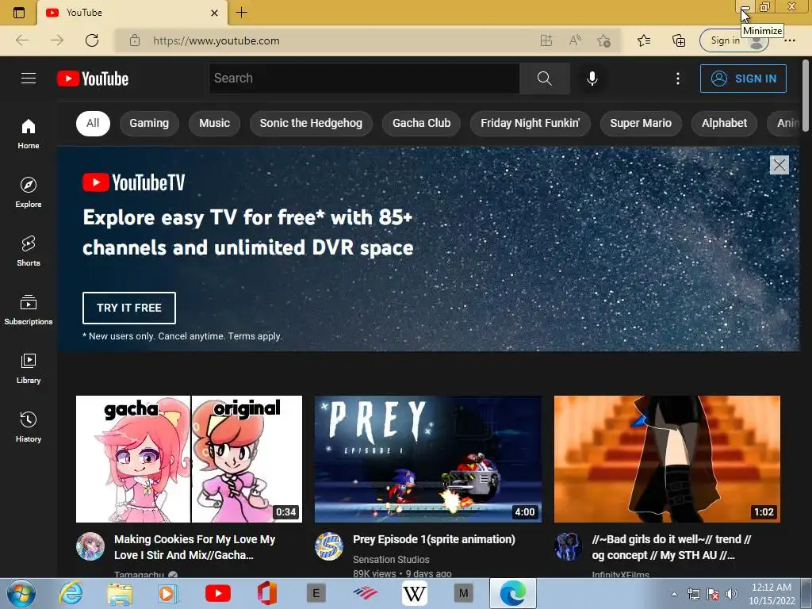Viewport: 812px width, 609px height.
Task: Click the Edge profile Sign in button
Action: point(733,40)
